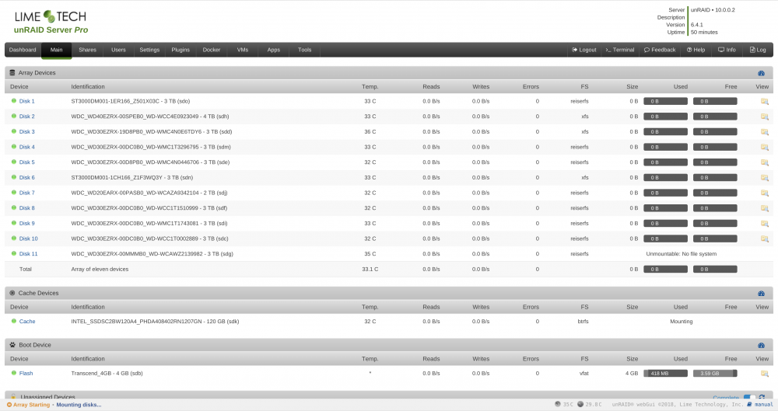Switch to the Plugins tab
Image resolution: width=778 pixels, height=411 pixels.
coord(180,50)
